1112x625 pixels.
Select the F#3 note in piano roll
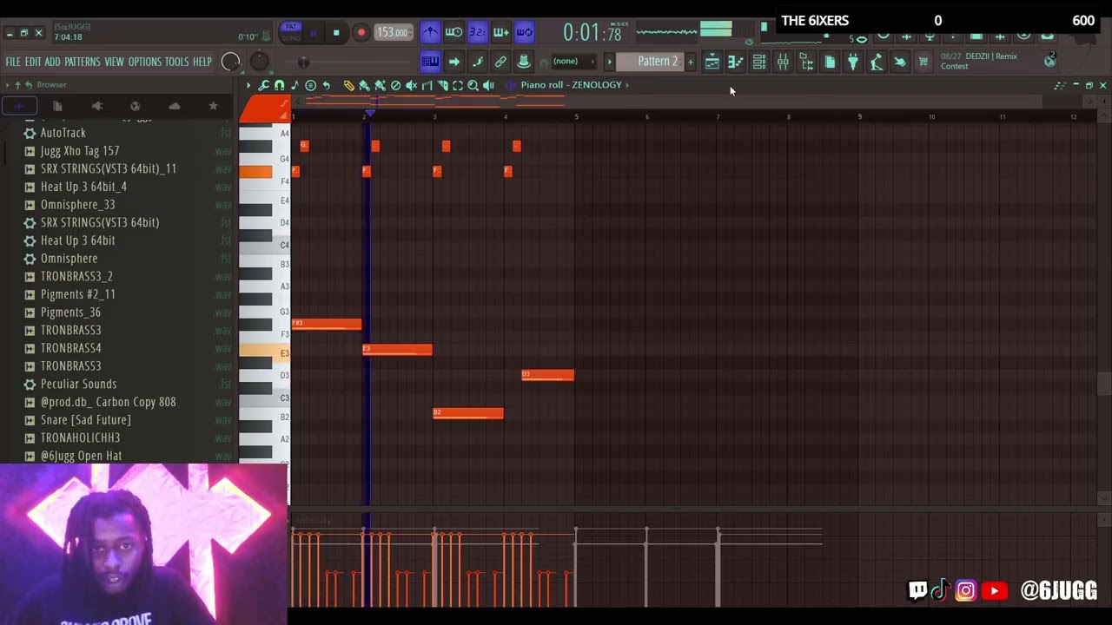coord(326,325)
